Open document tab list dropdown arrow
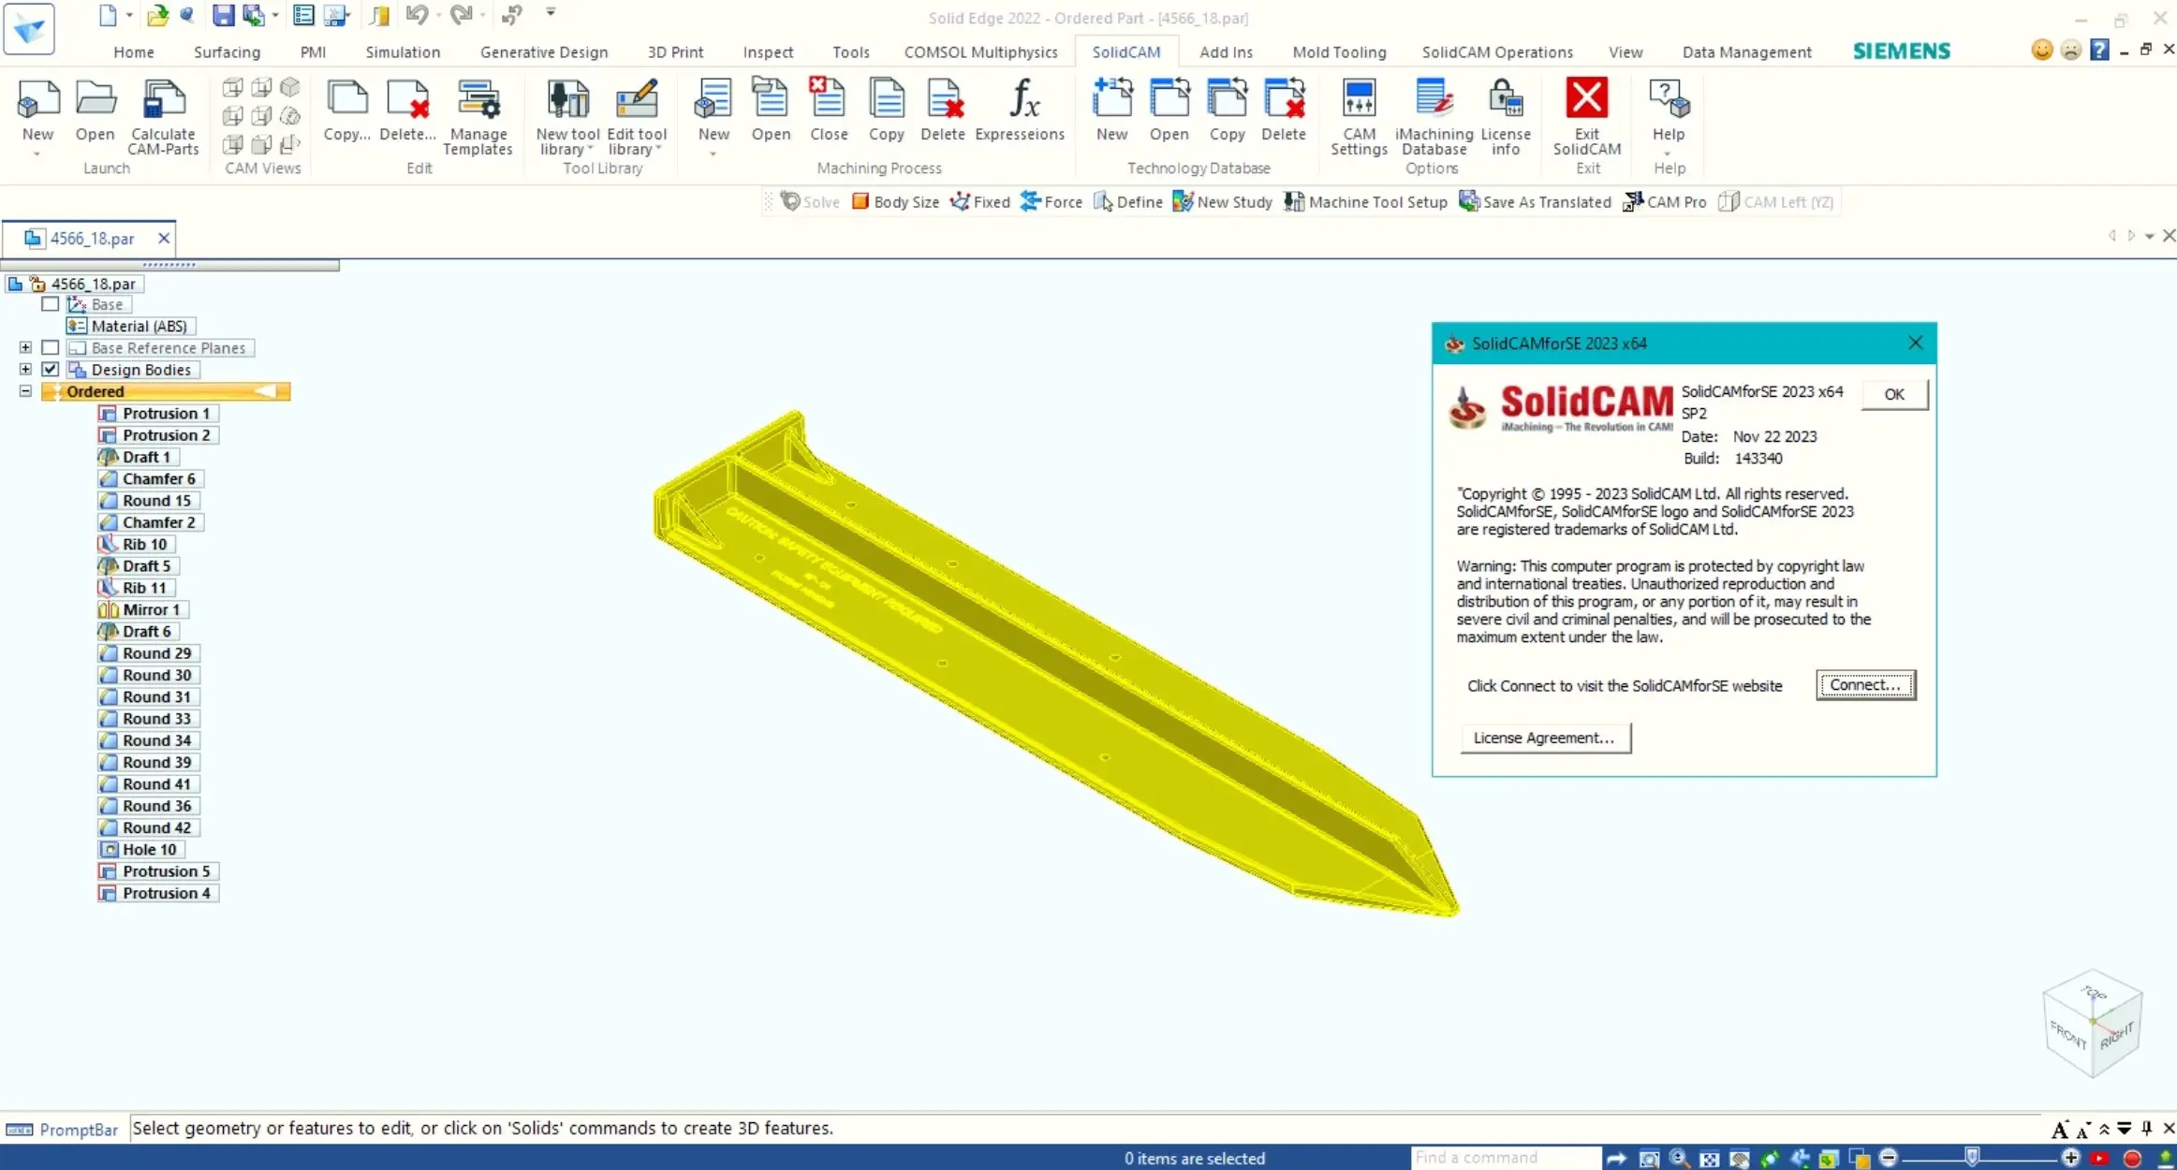This screenshot has width=2177, height=1170. coord(2150,237)
